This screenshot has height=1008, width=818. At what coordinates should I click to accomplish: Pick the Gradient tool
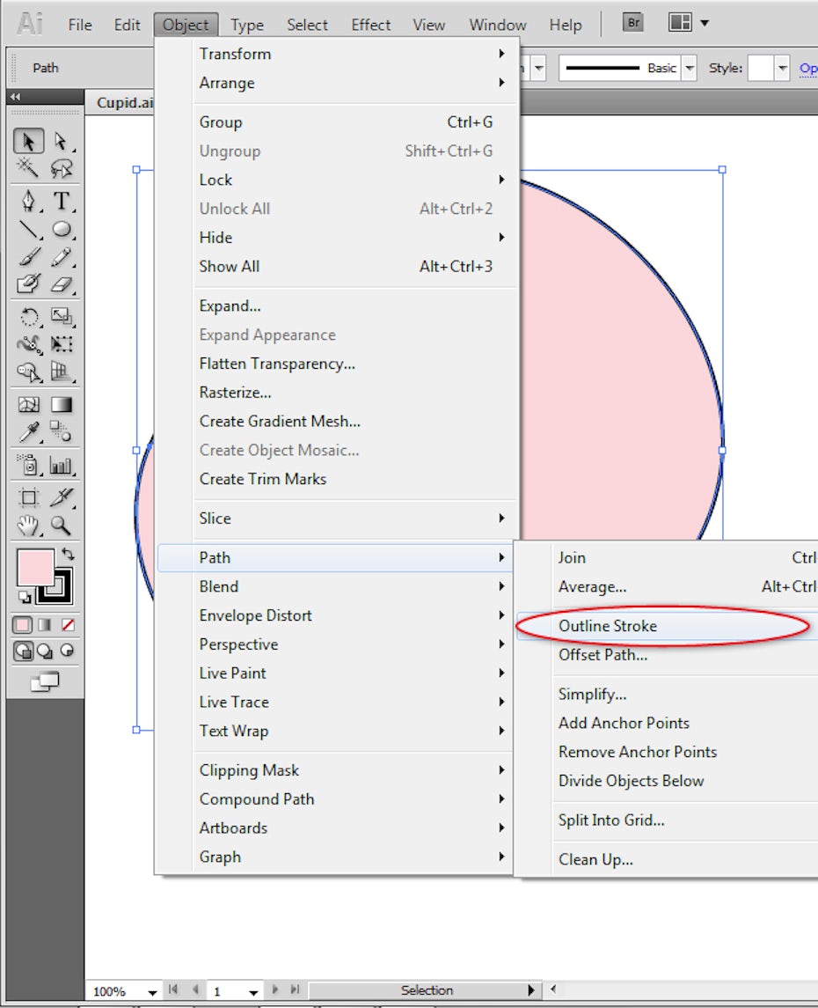click(61, 404)
